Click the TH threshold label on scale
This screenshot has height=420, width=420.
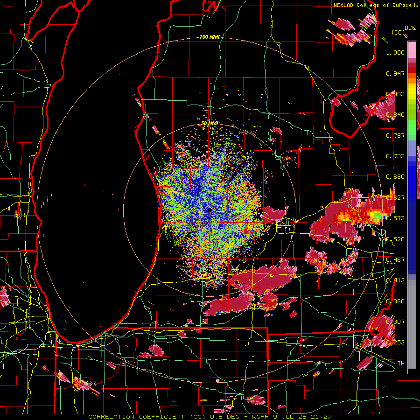pos(401,364)
